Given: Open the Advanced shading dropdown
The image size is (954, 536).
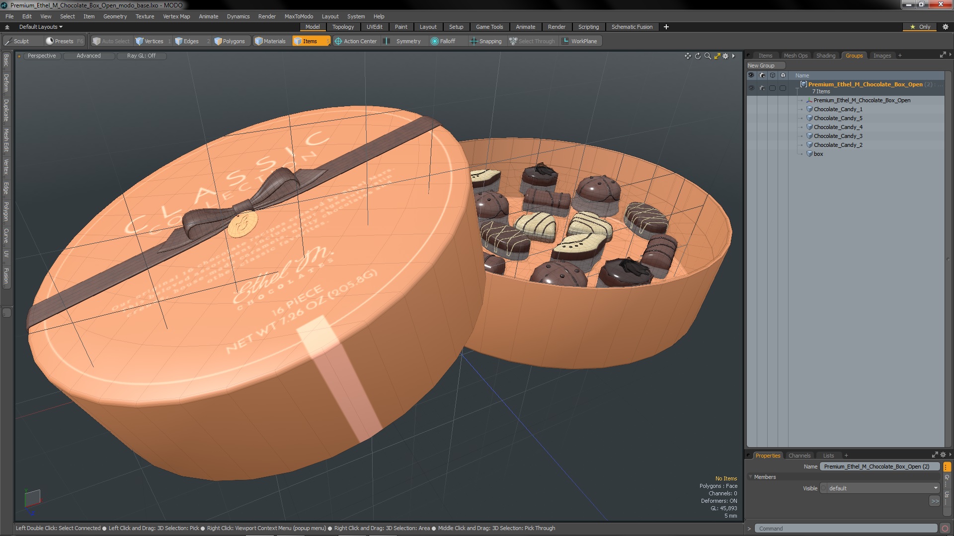Looking at the screenshot, I should click(x=88, y=56).
